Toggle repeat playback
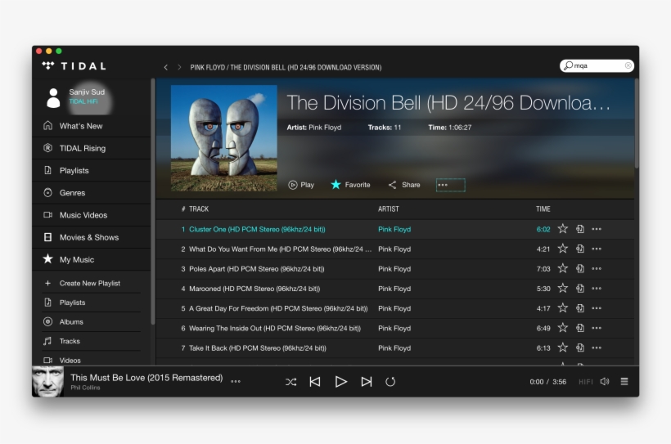 click(x=390, y=382)
